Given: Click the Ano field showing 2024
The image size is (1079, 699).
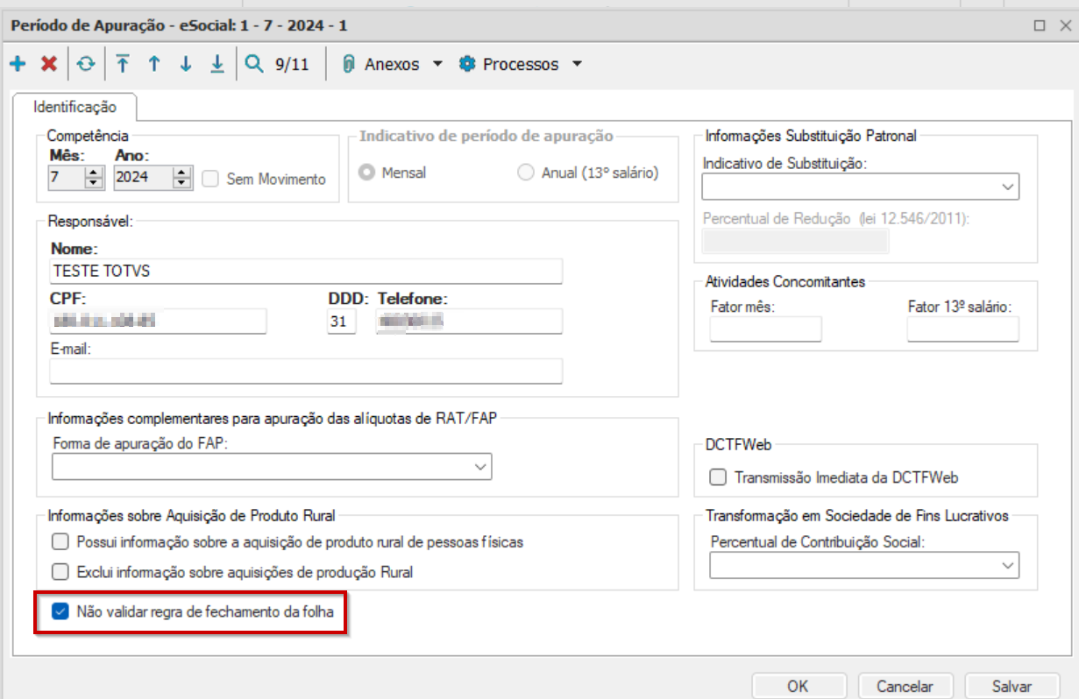Looking at the screenshot, I should tap(144, 179).
